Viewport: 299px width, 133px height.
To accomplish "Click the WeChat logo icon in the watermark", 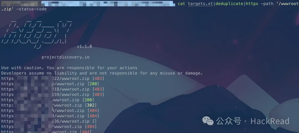I will click(x=208, y=121).
